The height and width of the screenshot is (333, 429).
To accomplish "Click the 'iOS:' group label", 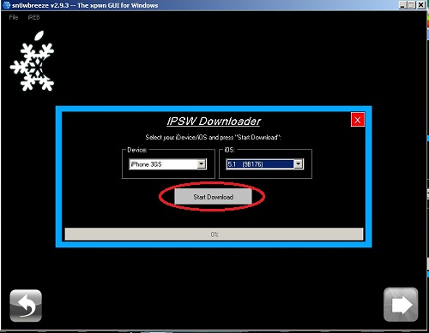I will [229, 150].
